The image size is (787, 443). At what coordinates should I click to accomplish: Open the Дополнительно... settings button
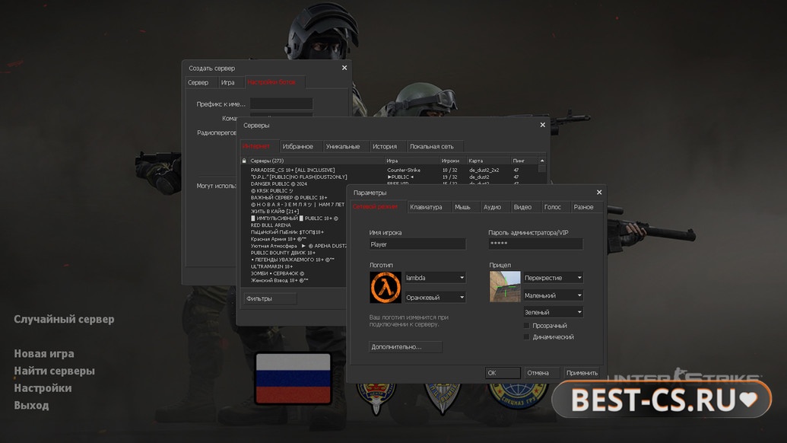click(x=405, y=346)
